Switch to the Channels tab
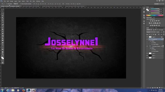The height and width of the screenshot is (92, 165). pyautogui.click(x=152, y=28)
